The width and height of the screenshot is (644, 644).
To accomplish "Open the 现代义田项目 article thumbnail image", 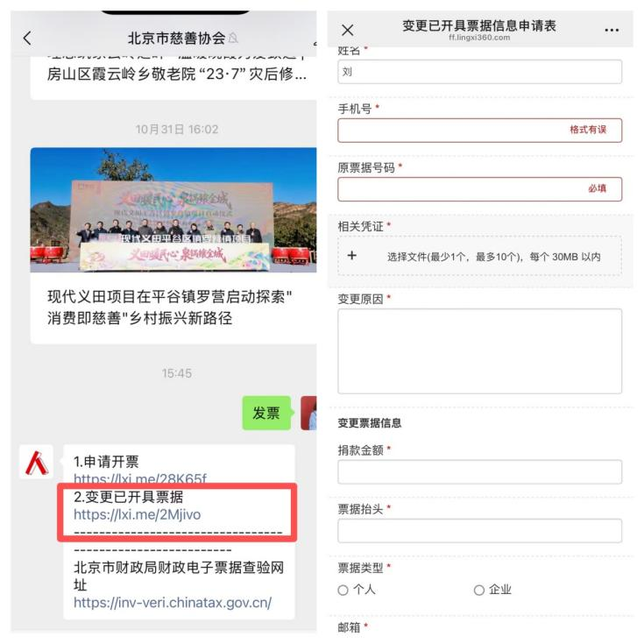I will pyautogui.click(x=173, y=210).
